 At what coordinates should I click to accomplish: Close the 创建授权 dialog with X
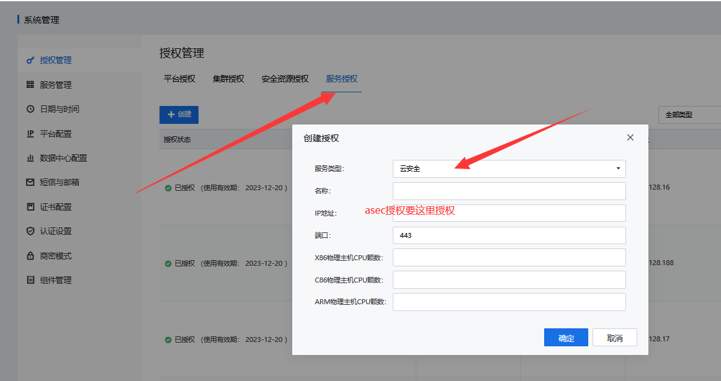pos(630,138)
